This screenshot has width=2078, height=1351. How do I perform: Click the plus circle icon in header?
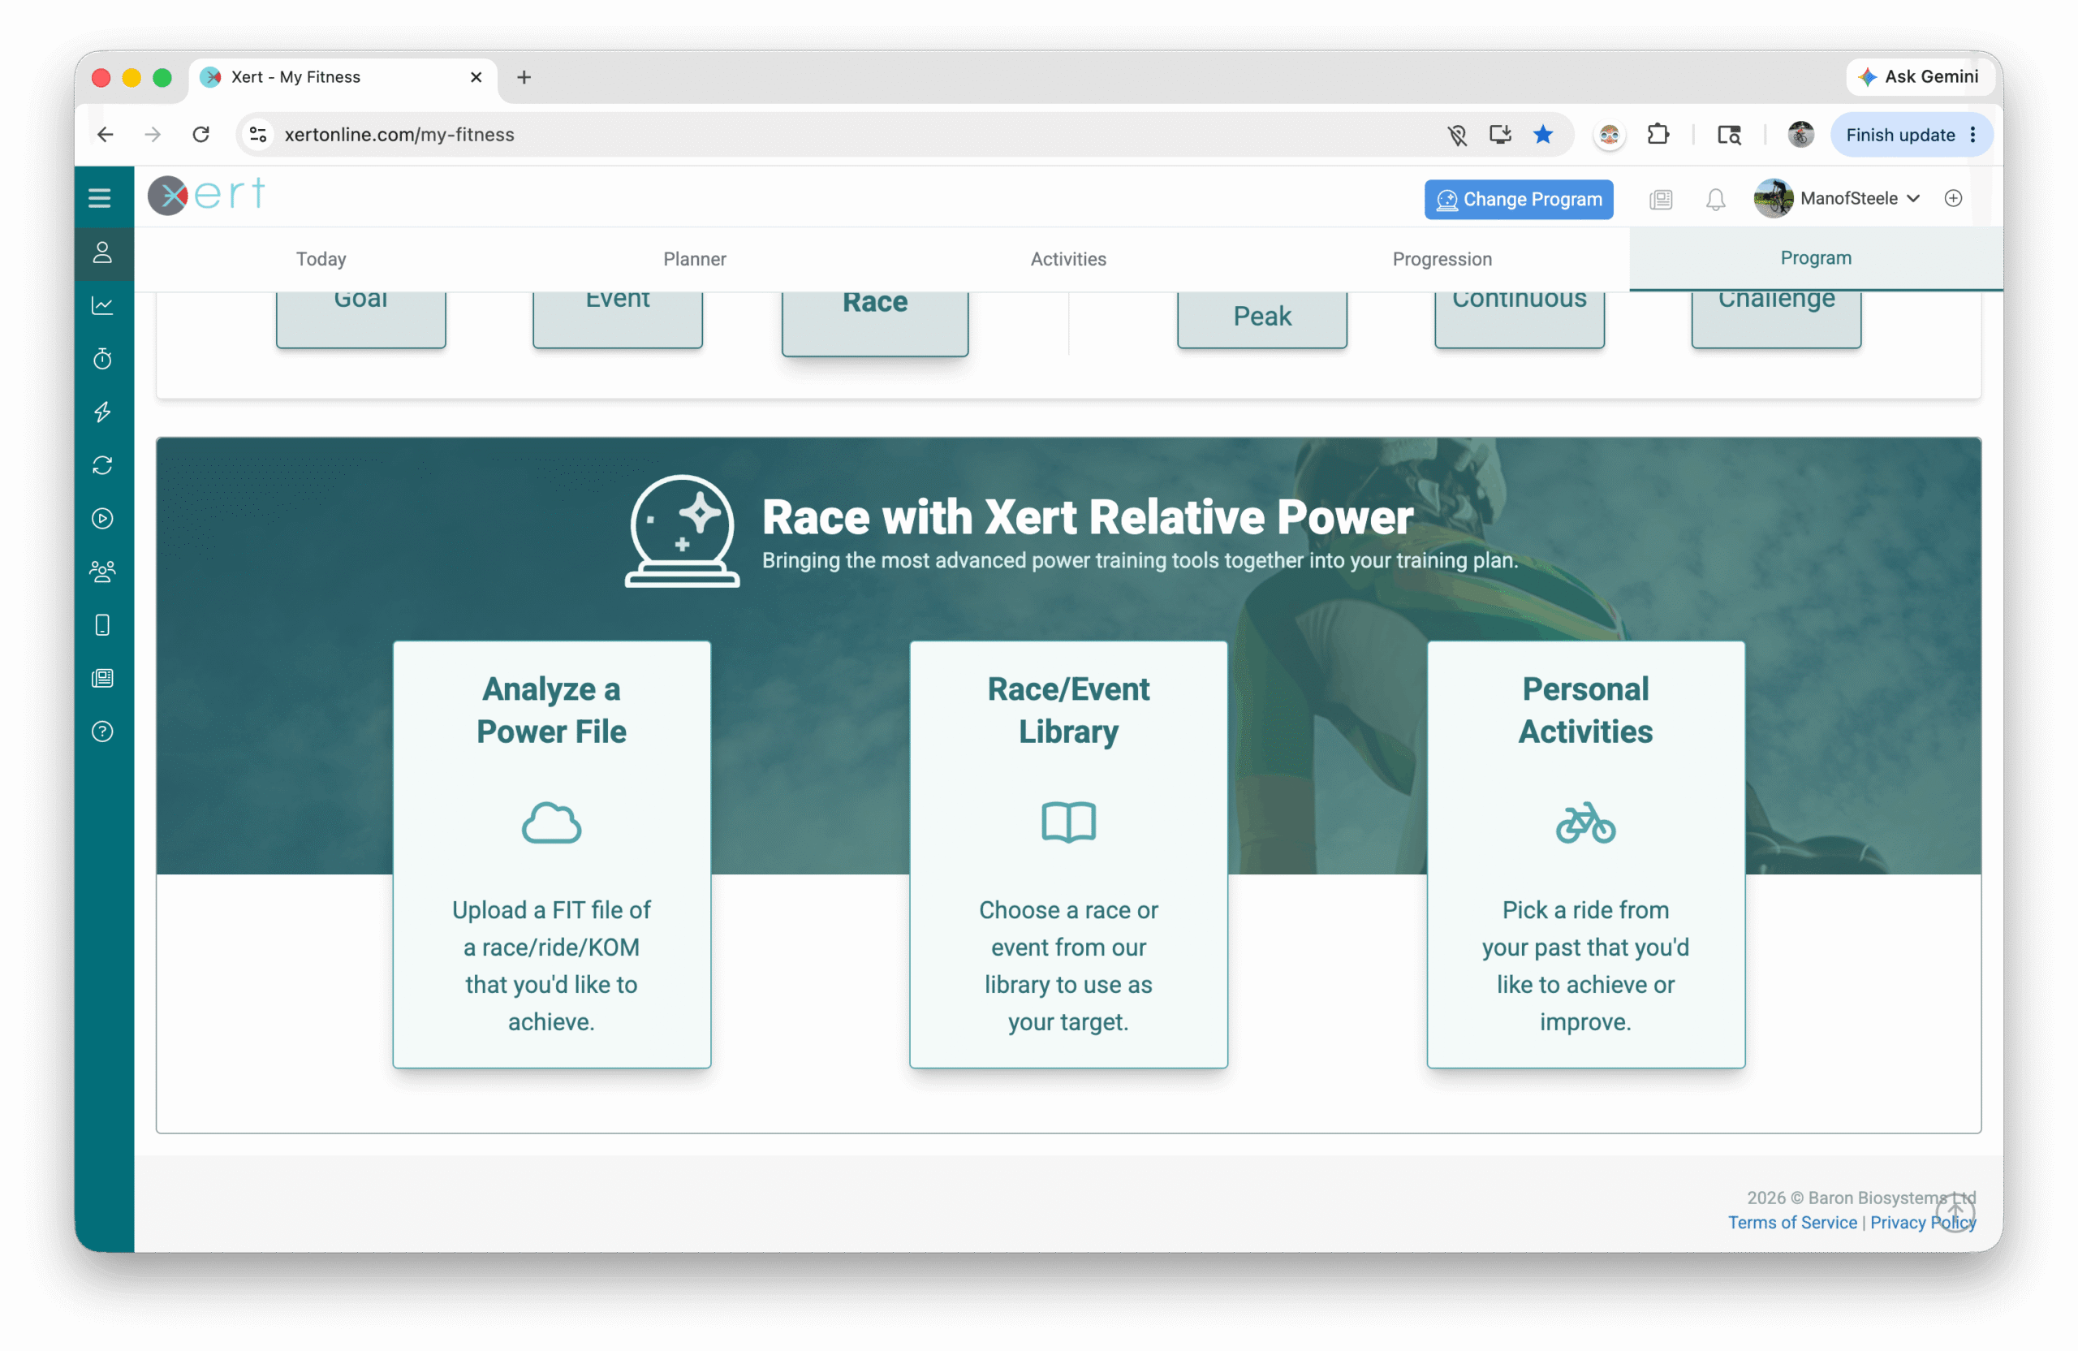coord(1953,198)
